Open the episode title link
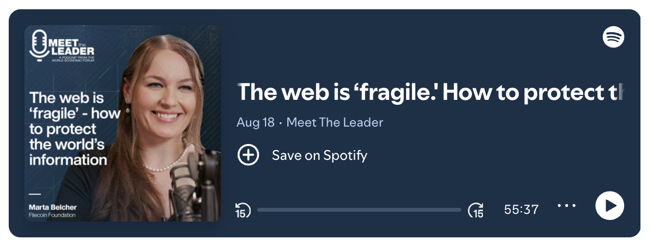 click(430, 93)
